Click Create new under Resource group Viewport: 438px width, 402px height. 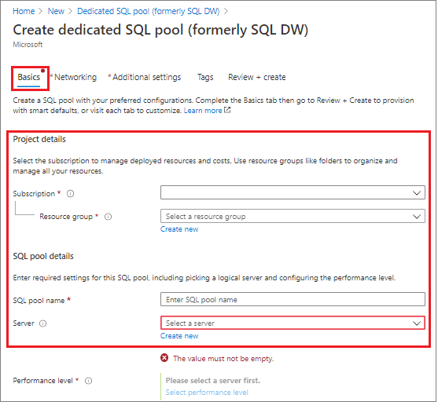tap(179, 229)
